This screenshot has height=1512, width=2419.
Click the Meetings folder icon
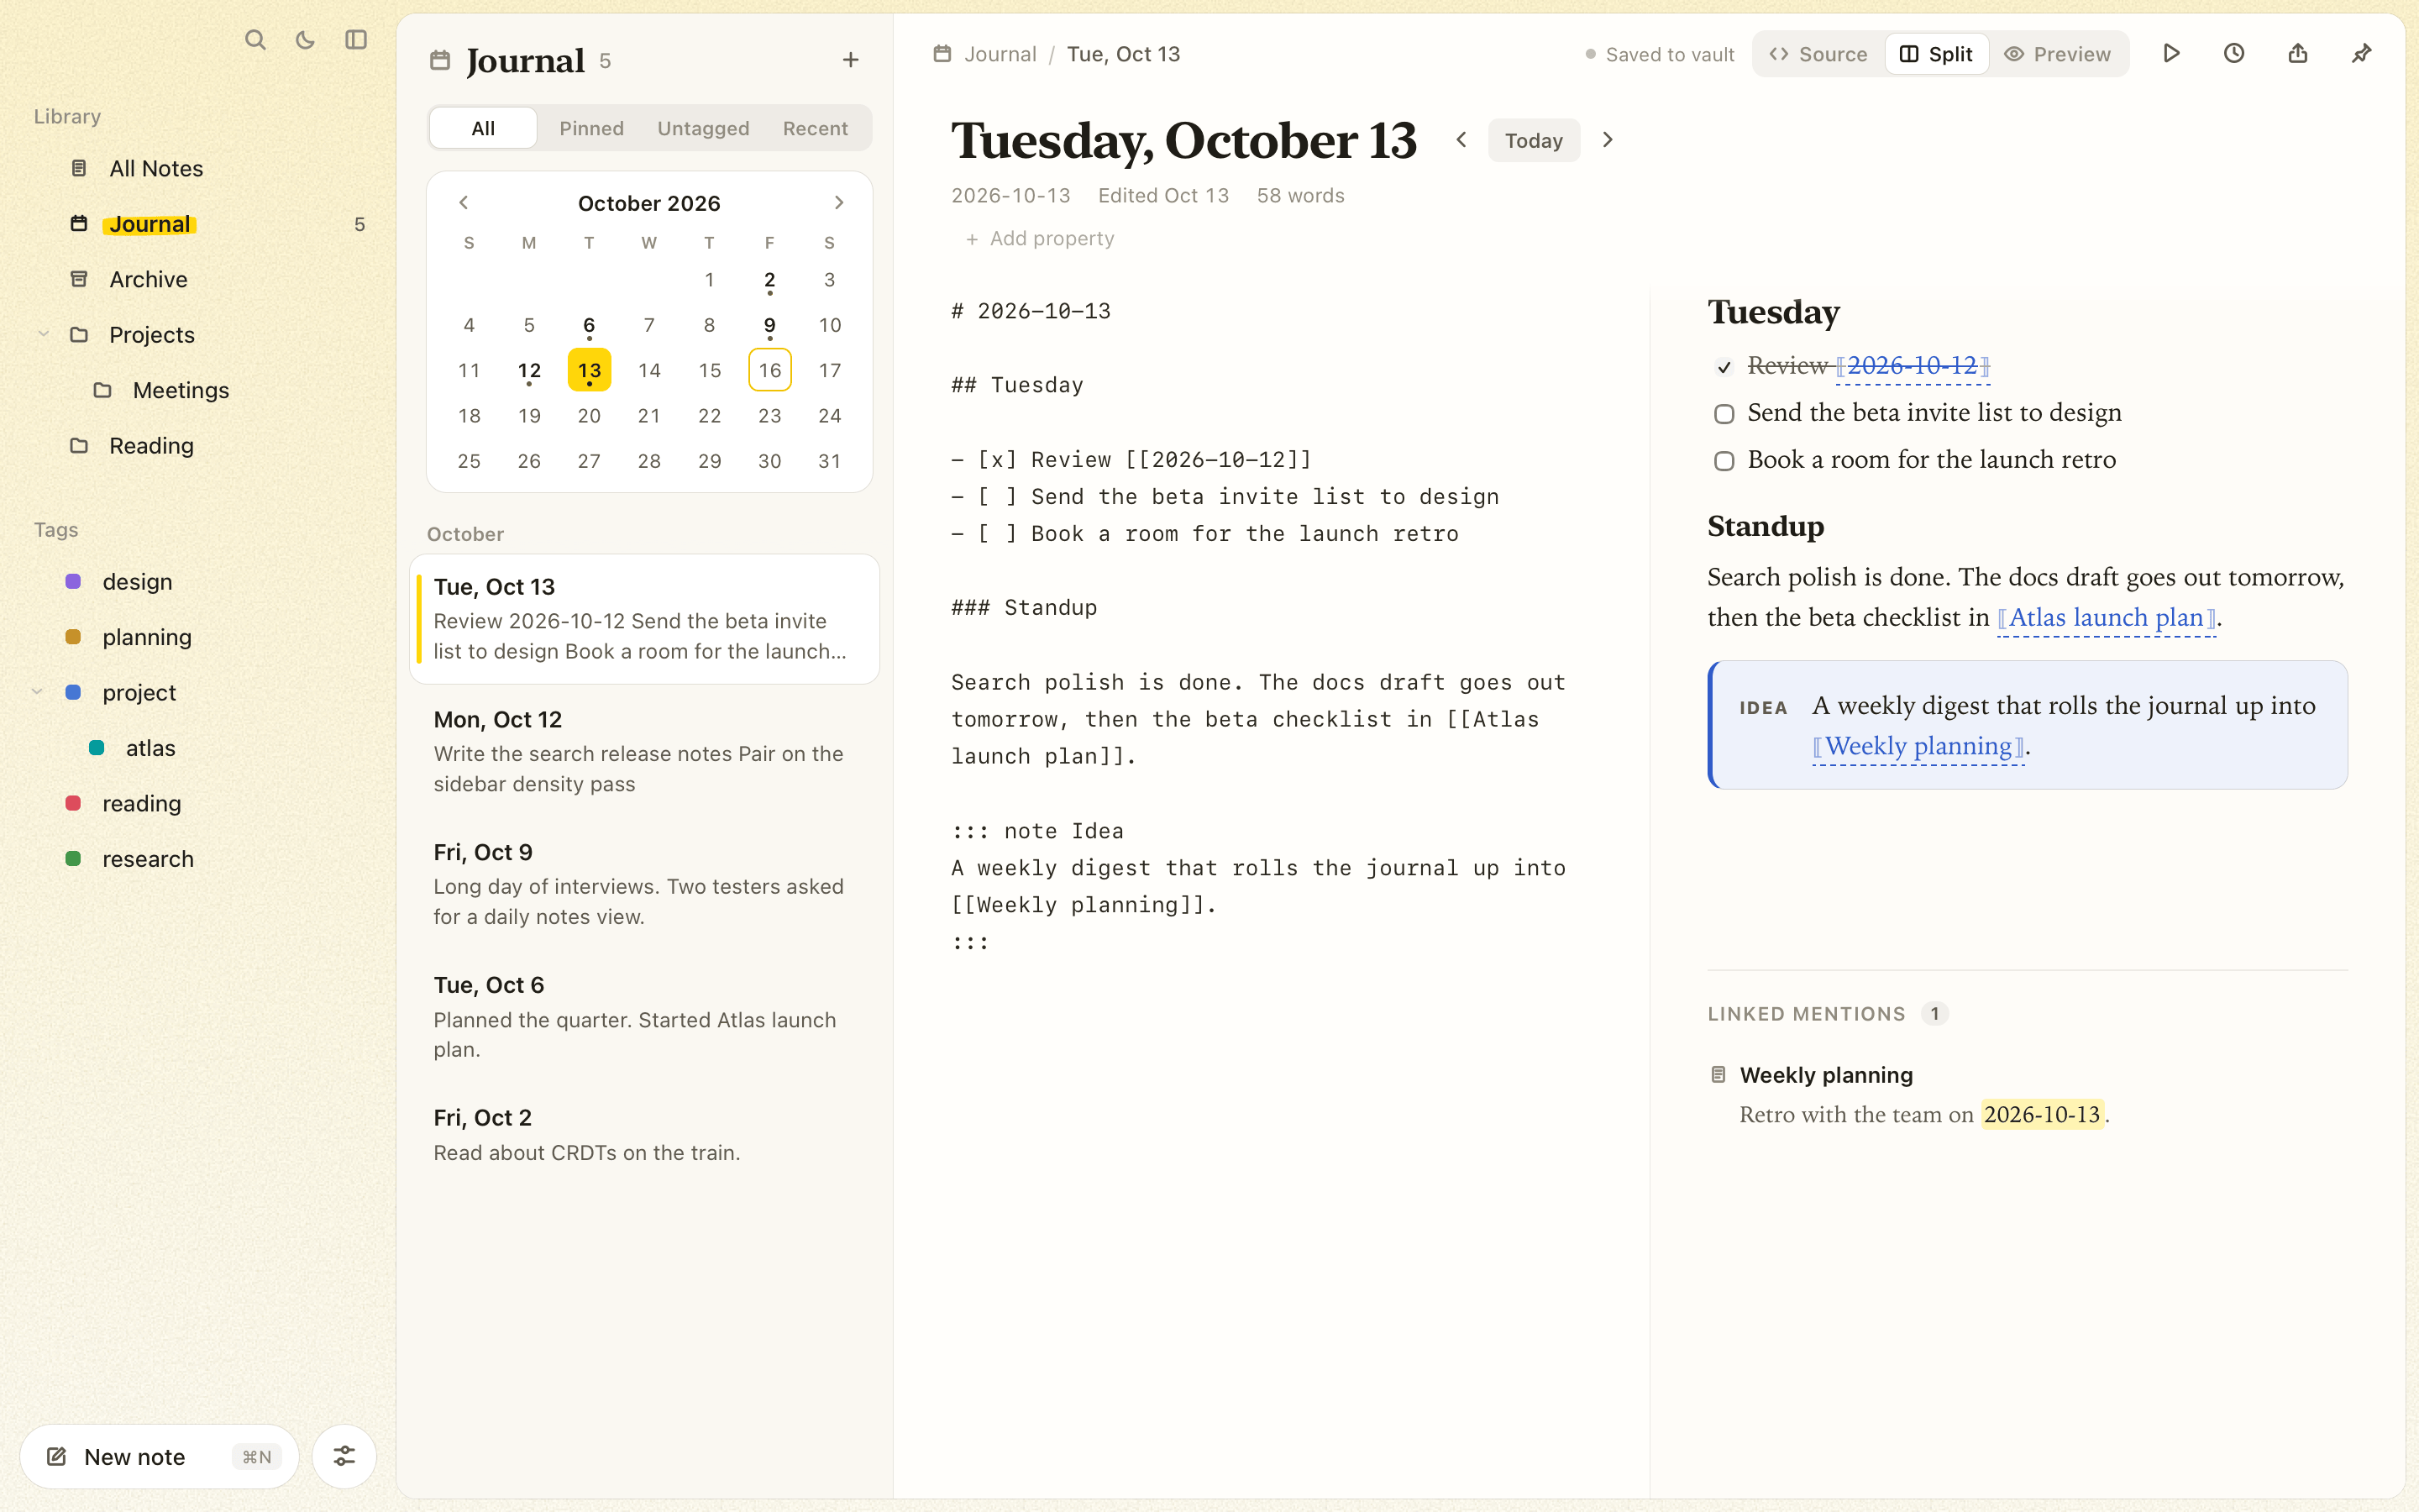tap(102, 390)
